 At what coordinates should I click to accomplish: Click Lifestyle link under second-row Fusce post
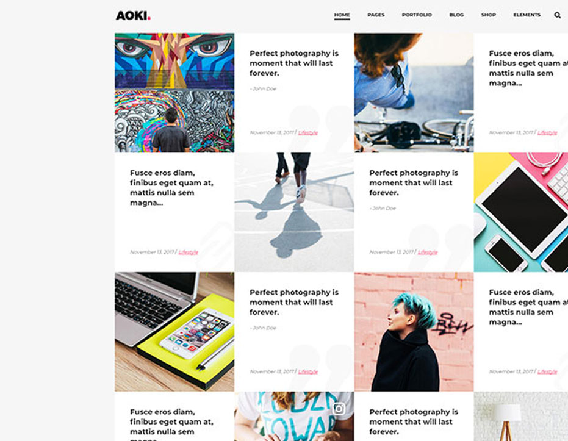(x=189, y=252)
